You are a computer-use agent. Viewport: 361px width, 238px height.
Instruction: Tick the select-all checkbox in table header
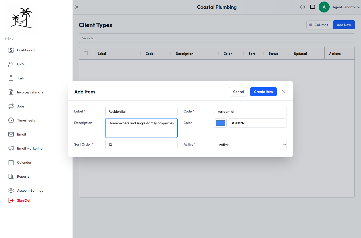86,53
